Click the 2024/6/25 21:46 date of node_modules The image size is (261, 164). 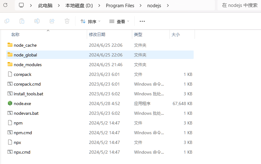(106, 65)
